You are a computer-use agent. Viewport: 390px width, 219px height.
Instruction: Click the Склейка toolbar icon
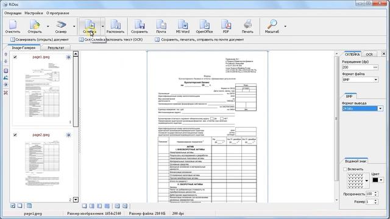(90, 26)
